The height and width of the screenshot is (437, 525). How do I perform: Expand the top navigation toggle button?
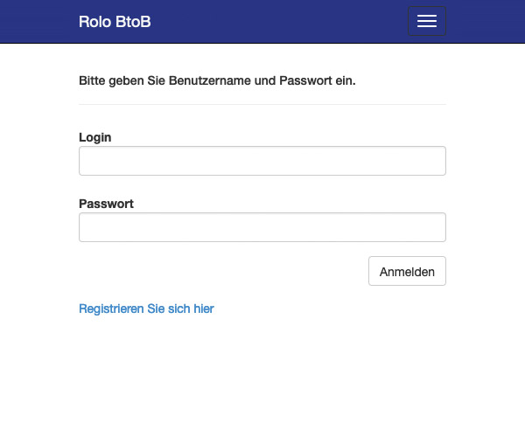(427, 21)
